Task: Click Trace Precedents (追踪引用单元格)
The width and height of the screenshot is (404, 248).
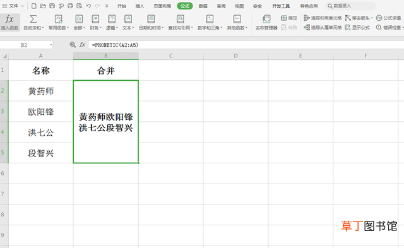Action: coord(323,18)
